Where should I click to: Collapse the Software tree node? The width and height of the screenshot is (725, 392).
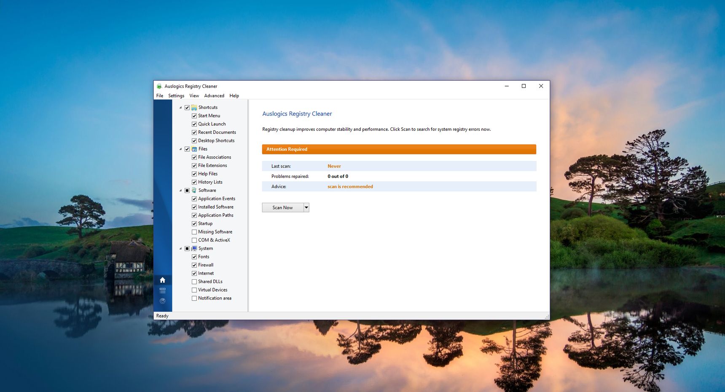tap(181, 191)
